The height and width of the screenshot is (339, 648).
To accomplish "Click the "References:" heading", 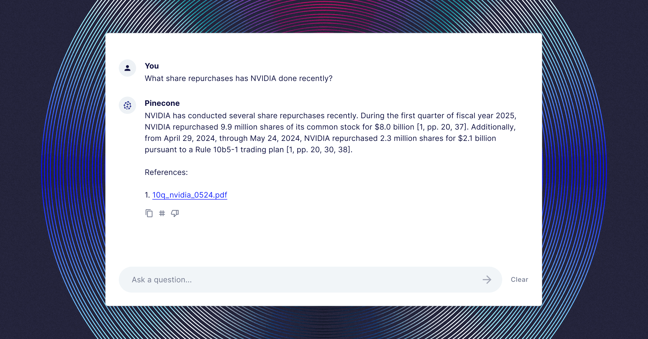I will 166,172.
